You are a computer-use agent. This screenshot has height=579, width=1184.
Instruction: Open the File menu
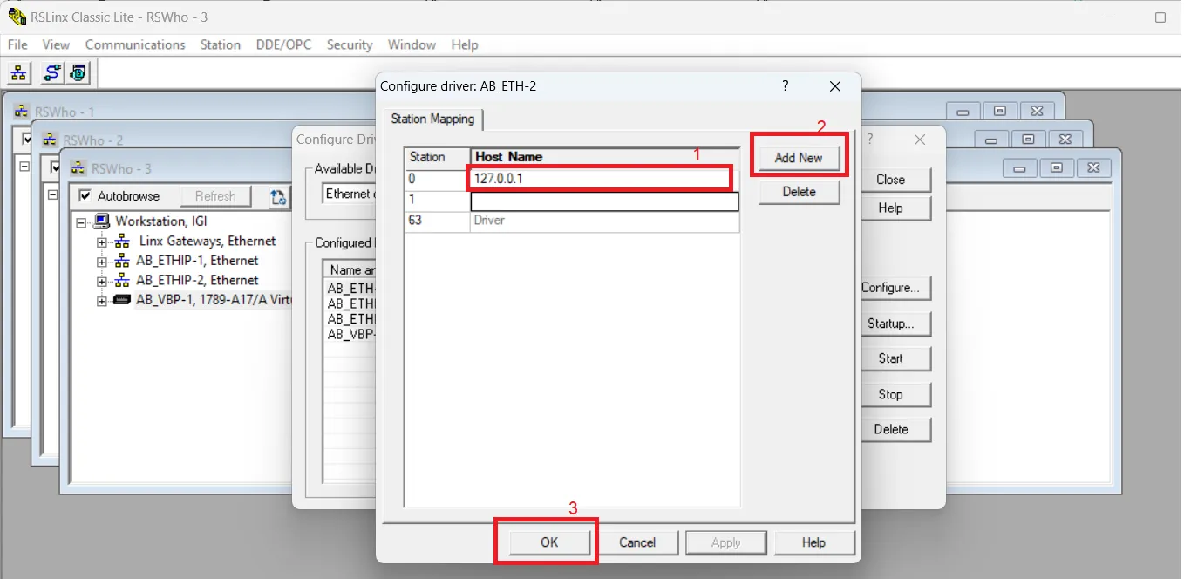pos(17,44)
